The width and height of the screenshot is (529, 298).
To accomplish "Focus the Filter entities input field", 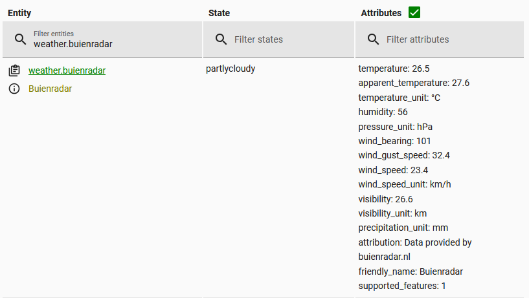I will tap(102, 39).
